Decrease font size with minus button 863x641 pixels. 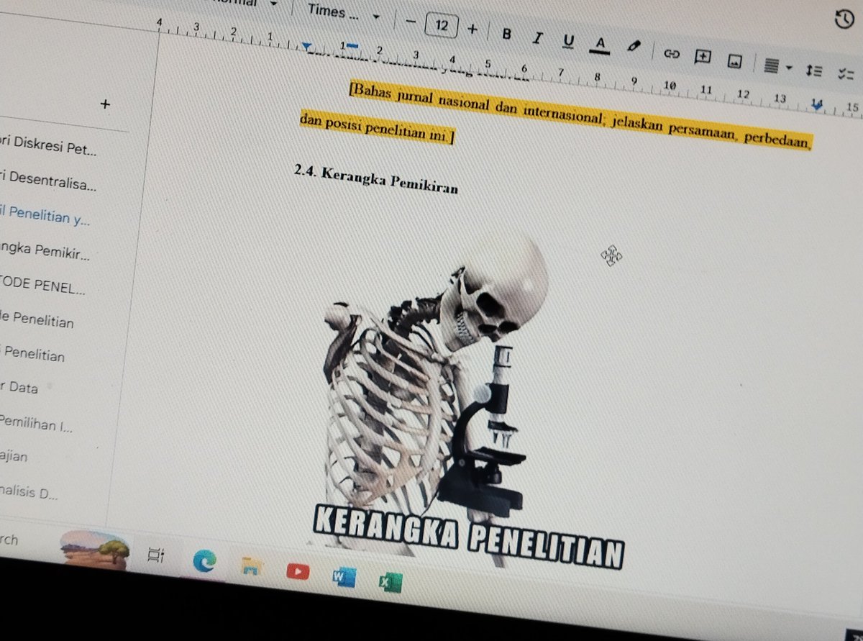(411, 22)
